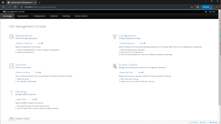Switch to the Deployments tab
This screenshot has width=221, height=124.
pos(23,16)
